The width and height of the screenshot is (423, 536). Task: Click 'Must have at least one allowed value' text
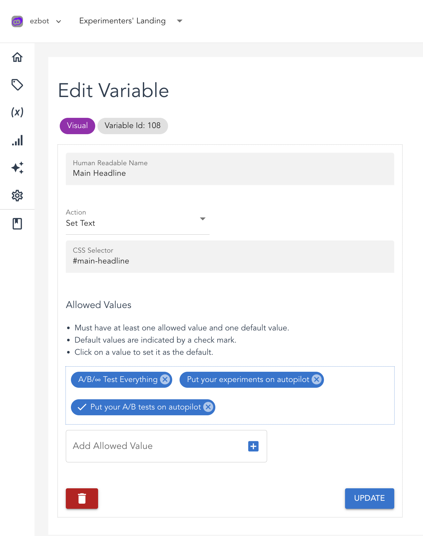182,328
